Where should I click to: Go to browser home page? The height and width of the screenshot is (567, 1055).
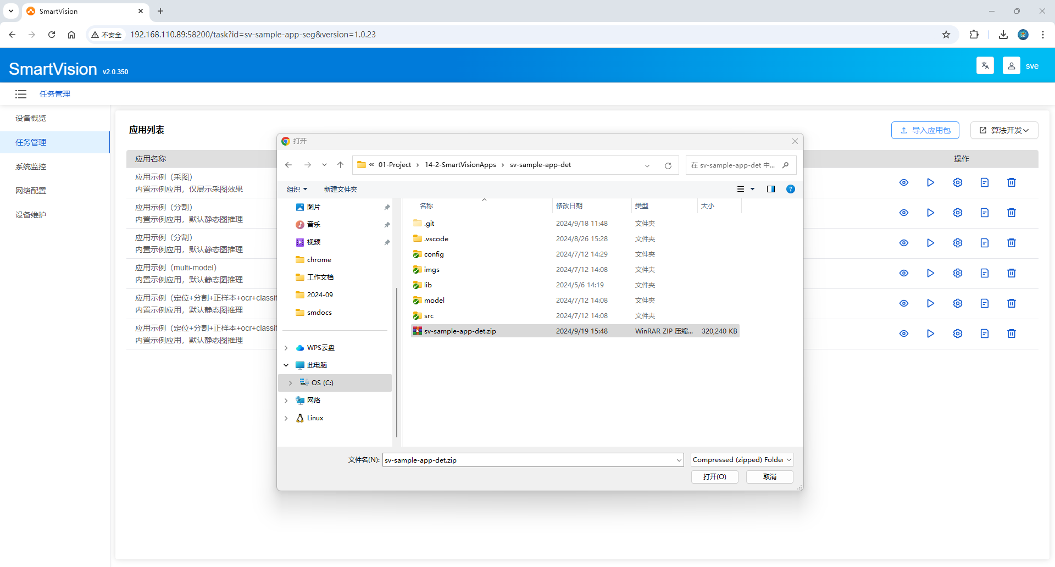[71, 35]
